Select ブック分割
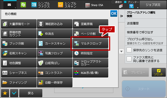 pos(19,43)
